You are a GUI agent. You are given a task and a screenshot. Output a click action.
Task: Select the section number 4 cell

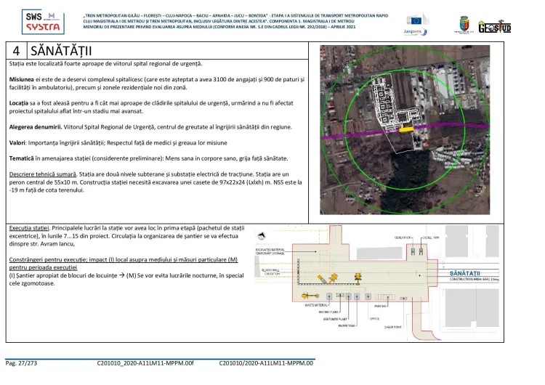click(16, 50)
